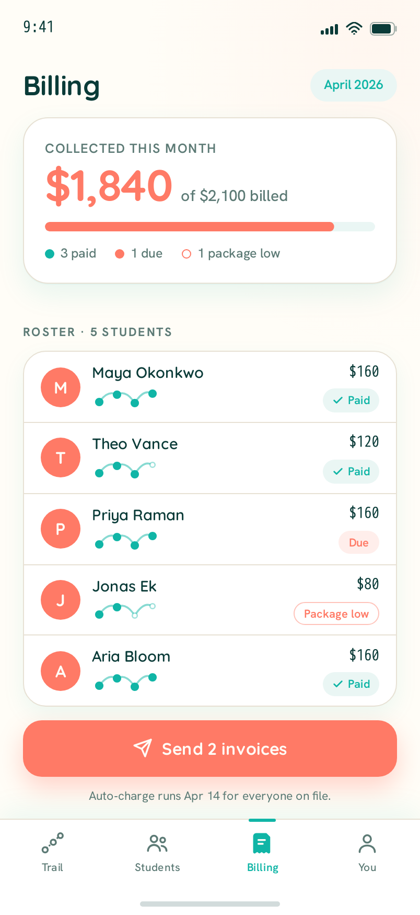Tap Aria Bloom's Paid status badge

(x=351, y=684)
